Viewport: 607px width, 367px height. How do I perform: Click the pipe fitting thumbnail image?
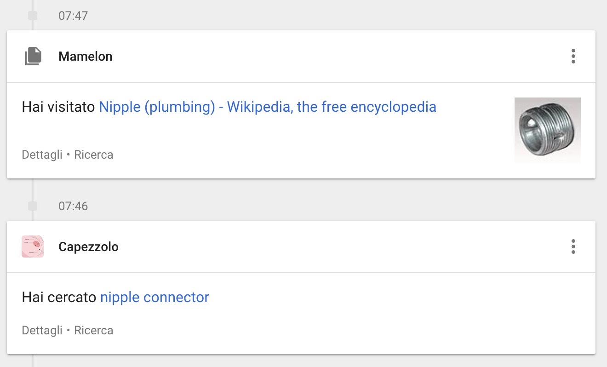pyautogui.click(x=547, y=130)
